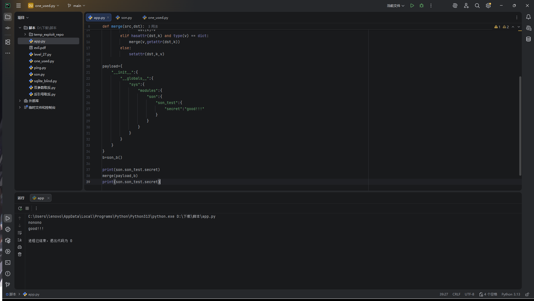The image size is (534, 301).
Task: Collapse the 脚本 root folder
Action: pos(20,28)
